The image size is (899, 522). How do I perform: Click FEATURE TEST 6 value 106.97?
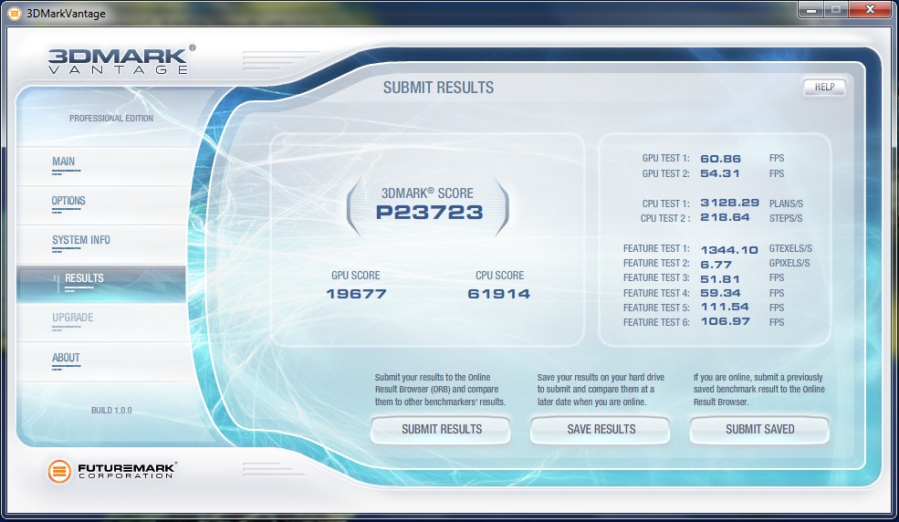click(726, 321)
